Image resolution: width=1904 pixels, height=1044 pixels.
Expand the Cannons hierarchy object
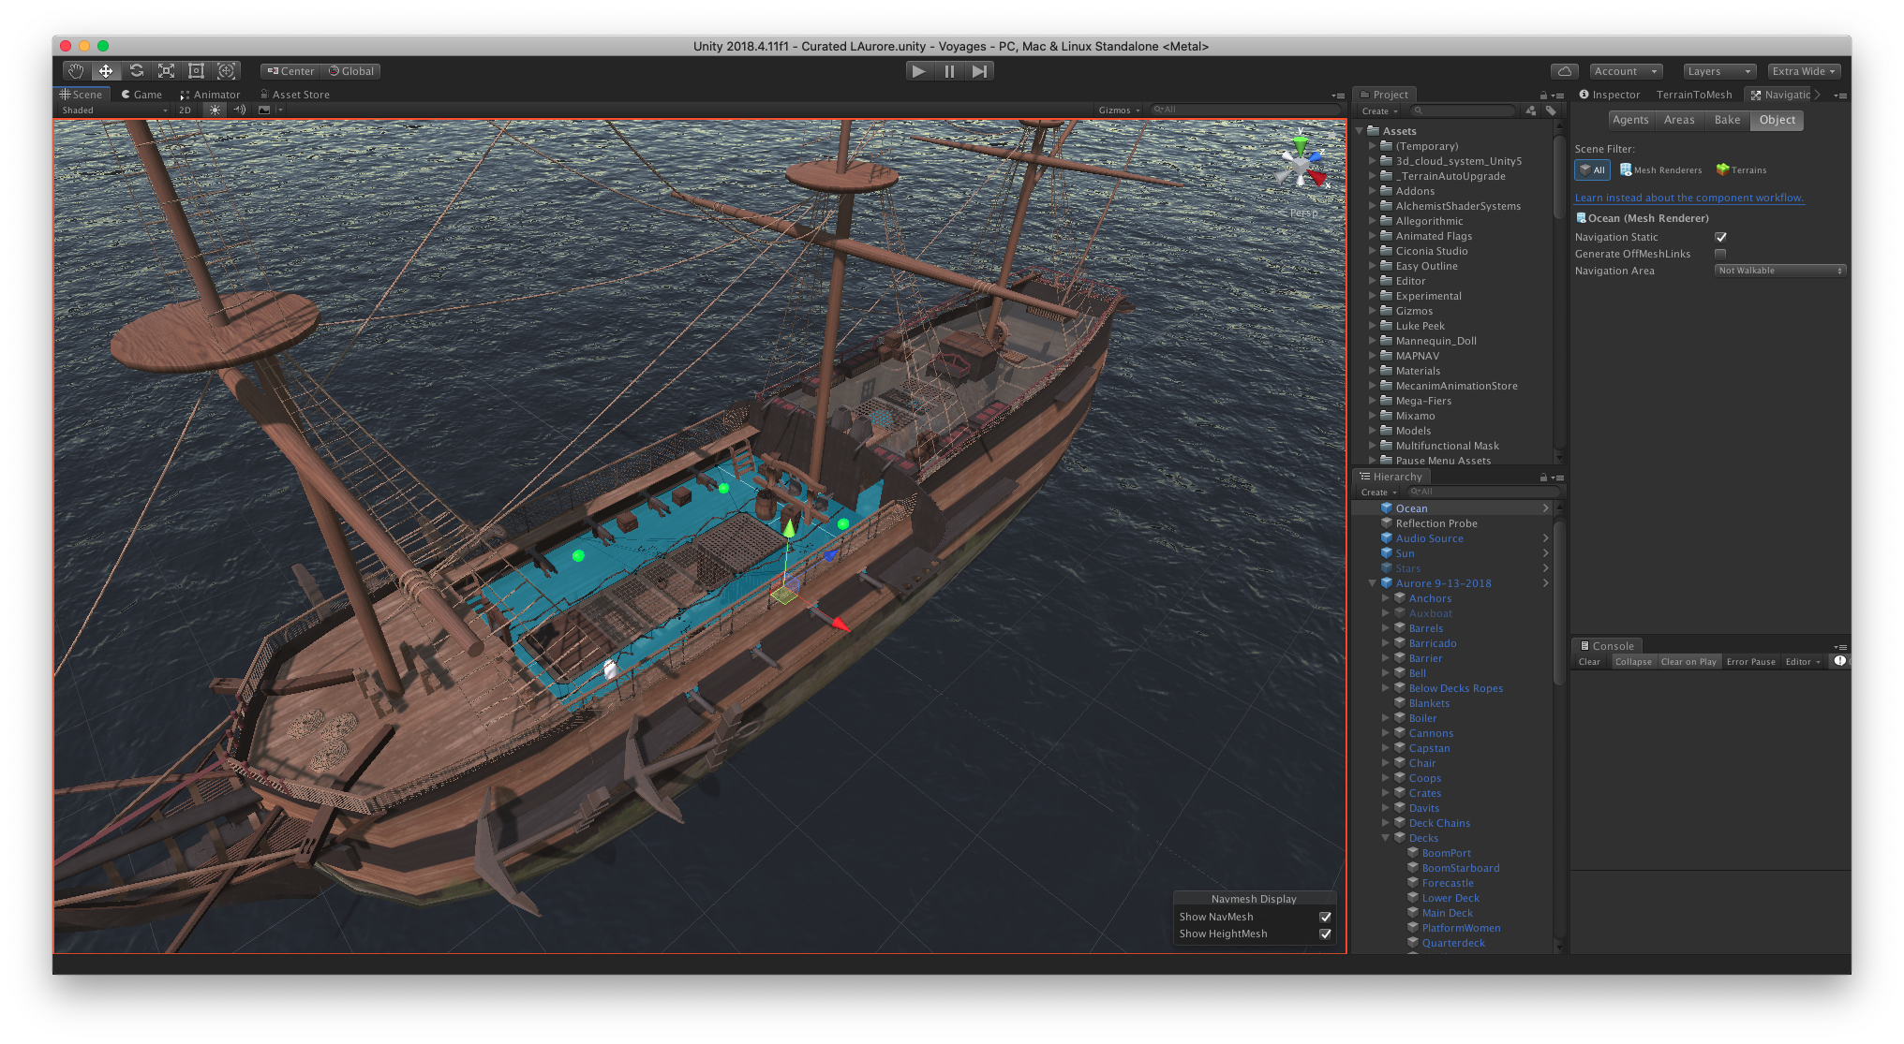1386,733
